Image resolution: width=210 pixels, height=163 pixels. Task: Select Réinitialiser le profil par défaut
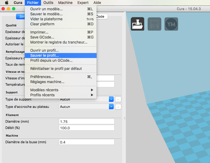(61, 69)
